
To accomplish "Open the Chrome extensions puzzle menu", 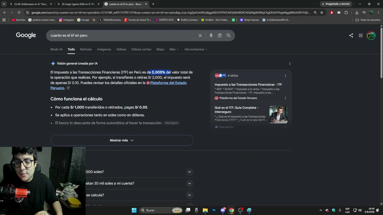I will (x=346, y=13).
